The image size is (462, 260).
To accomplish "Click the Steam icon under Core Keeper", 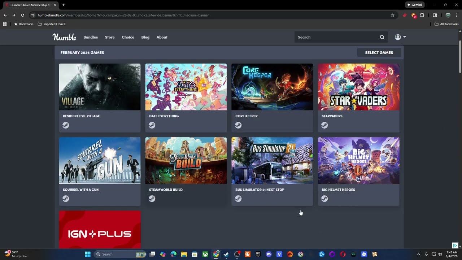I will 238,125.
